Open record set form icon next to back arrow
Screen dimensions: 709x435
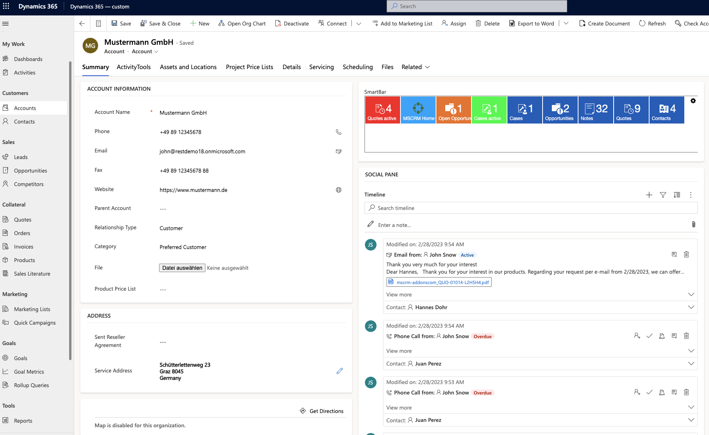pos(98,24)
